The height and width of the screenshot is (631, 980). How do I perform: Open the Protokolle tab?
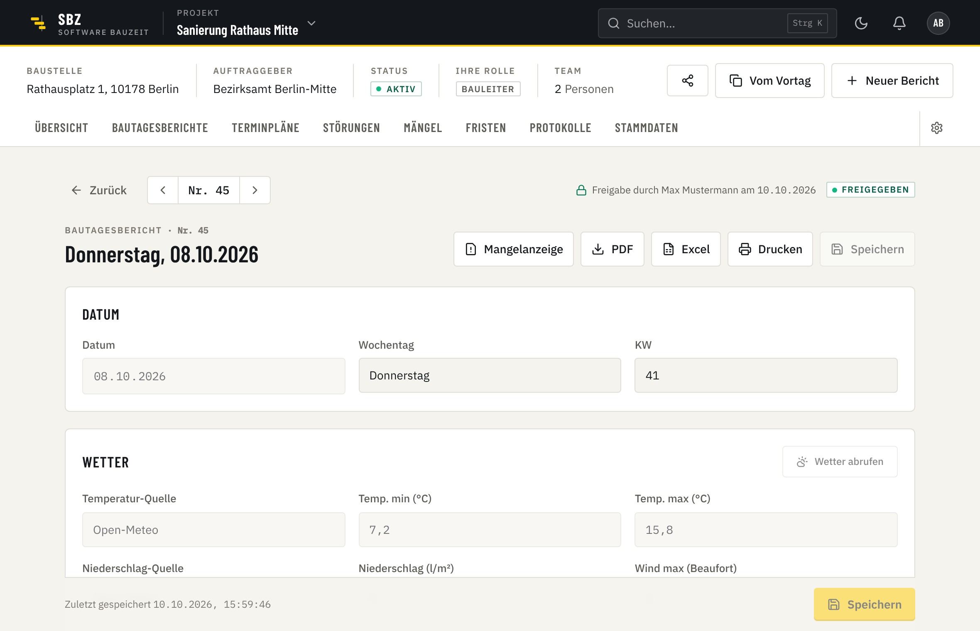pos(561,128)
